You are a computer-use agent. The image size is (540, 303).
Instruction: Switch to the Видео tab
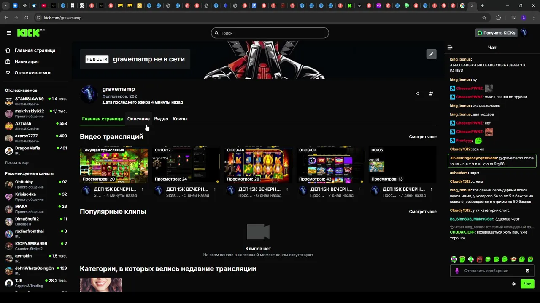pos(161,119)
